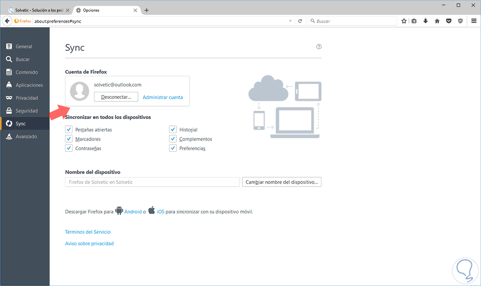Image resolution: width=481 pixels, height=286 pixels.
Task: Click the back navigation arrow
Action: [x=7, y=21]
